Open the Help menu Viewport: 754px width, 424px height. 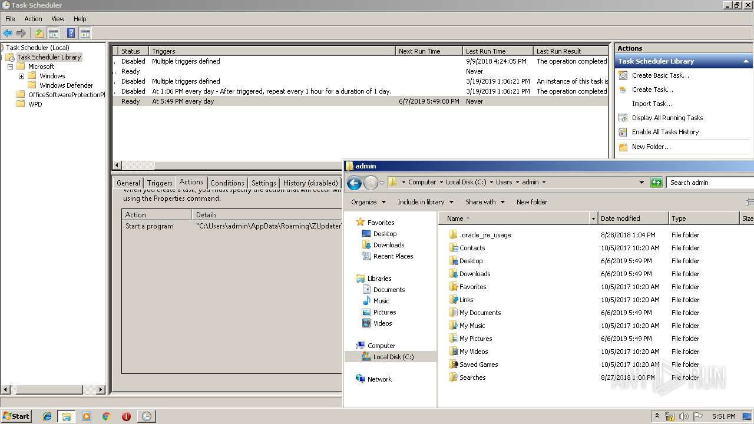pyautogui.click(x=80, y=19)
